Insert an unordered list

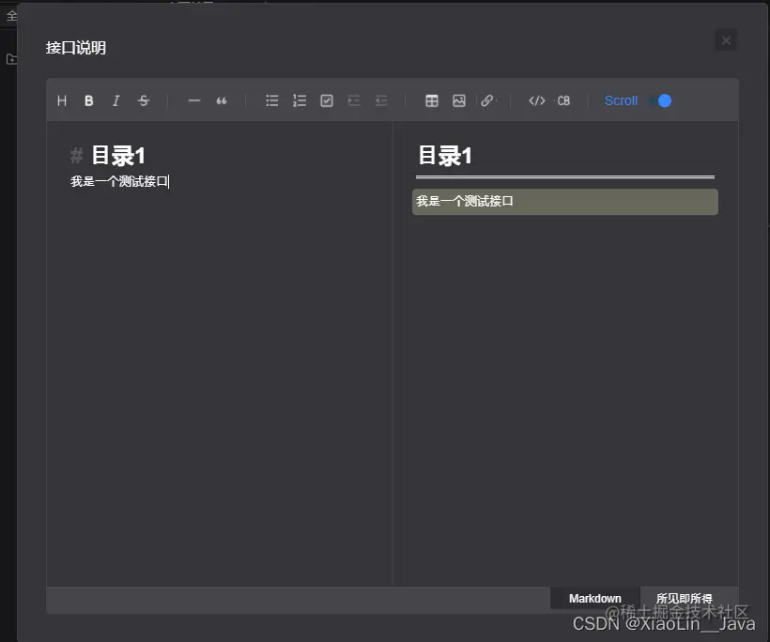coord(271,100)
